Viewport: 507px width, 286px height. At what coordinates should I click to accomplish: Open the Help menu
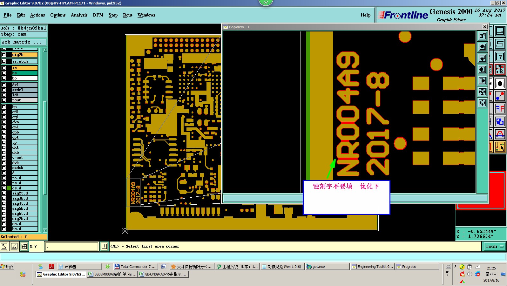click(x=366, y=15)
